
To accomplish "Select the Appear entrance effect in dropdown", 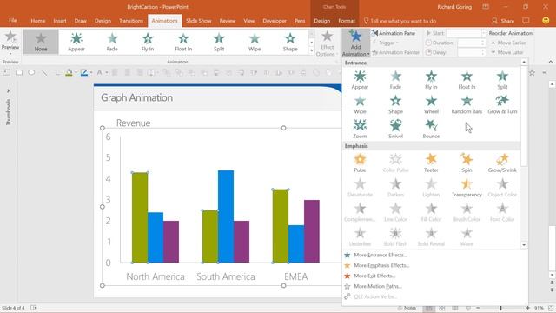I will 360,80.
